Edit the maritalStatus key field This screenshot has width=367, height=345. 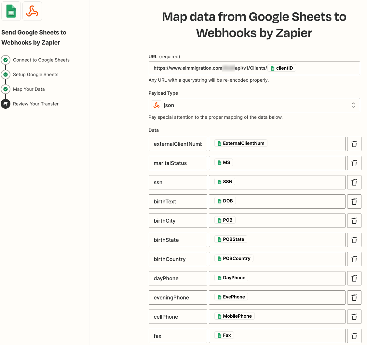click(x=178, y=163)
